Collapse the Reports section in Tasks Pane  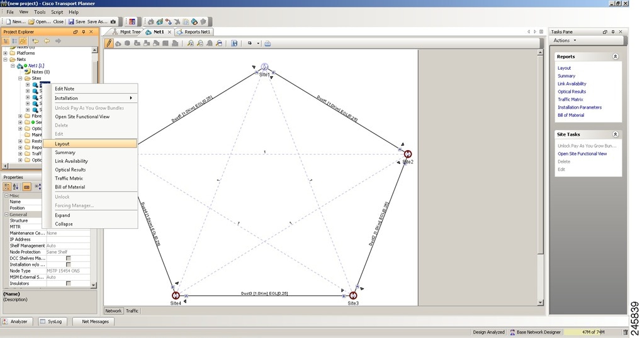coord(615,57)
